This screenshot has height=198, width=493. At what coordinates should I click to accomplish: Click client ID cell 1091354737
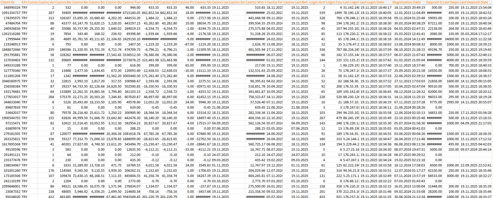click(11, 13)
